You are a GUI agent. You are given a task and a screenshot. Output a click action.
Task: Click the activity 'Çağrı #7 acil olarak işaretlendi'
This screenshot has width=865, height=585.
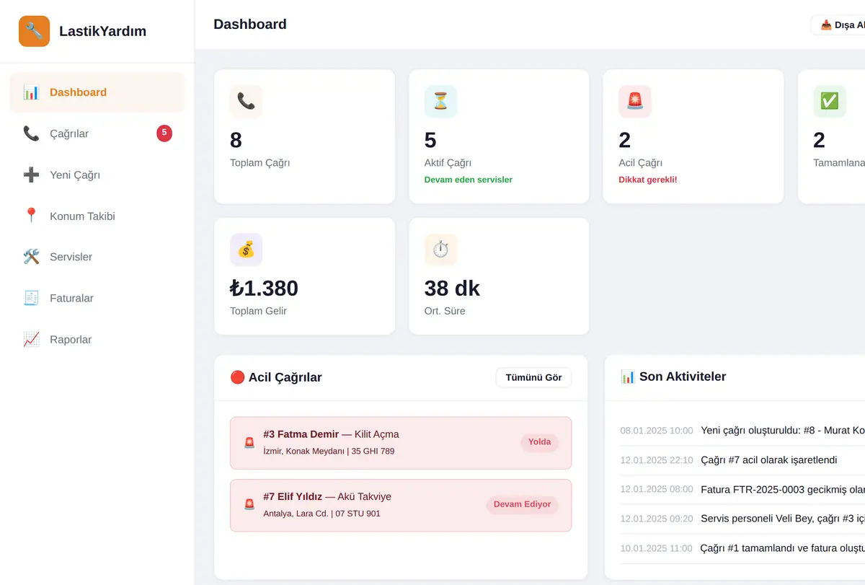pyautogui.click(x=768, y=459)
